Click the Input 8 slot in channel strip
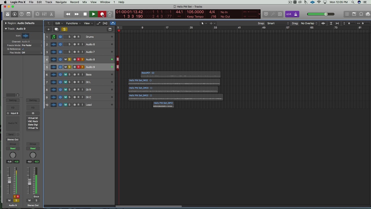The width and height of the screenshot is (371, 209). (x=13, y=113)
